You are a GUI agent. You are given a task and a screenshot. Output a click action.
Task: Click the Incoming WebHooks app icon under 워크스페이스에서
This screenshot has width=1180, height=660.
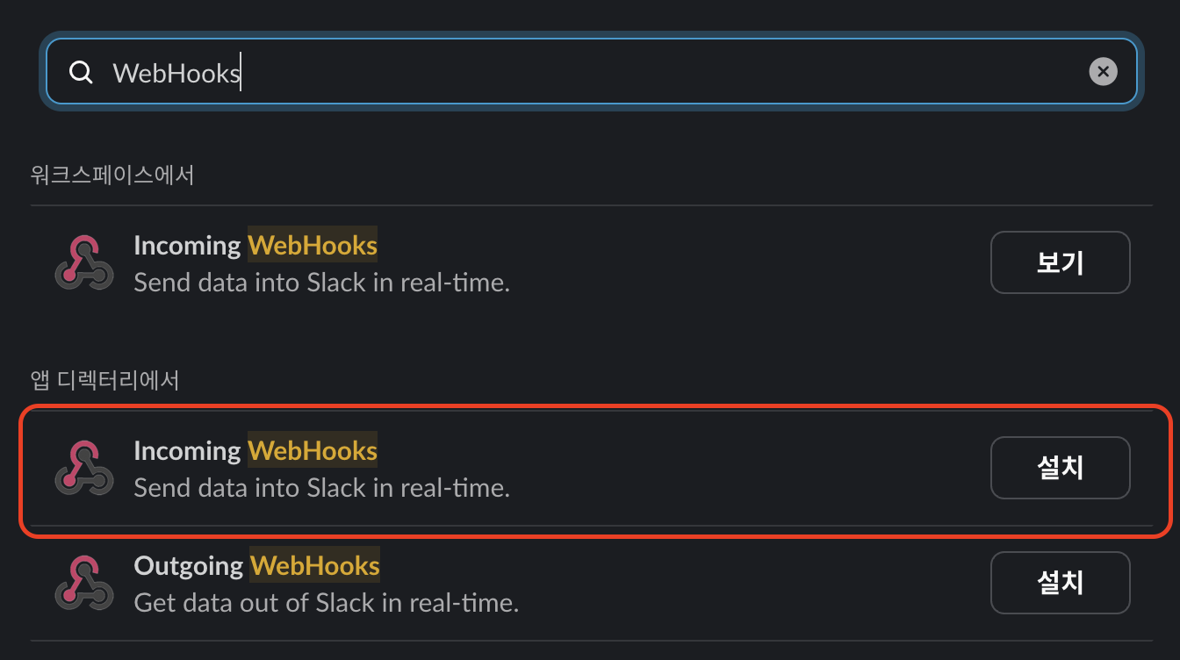[x=83, y=262]
